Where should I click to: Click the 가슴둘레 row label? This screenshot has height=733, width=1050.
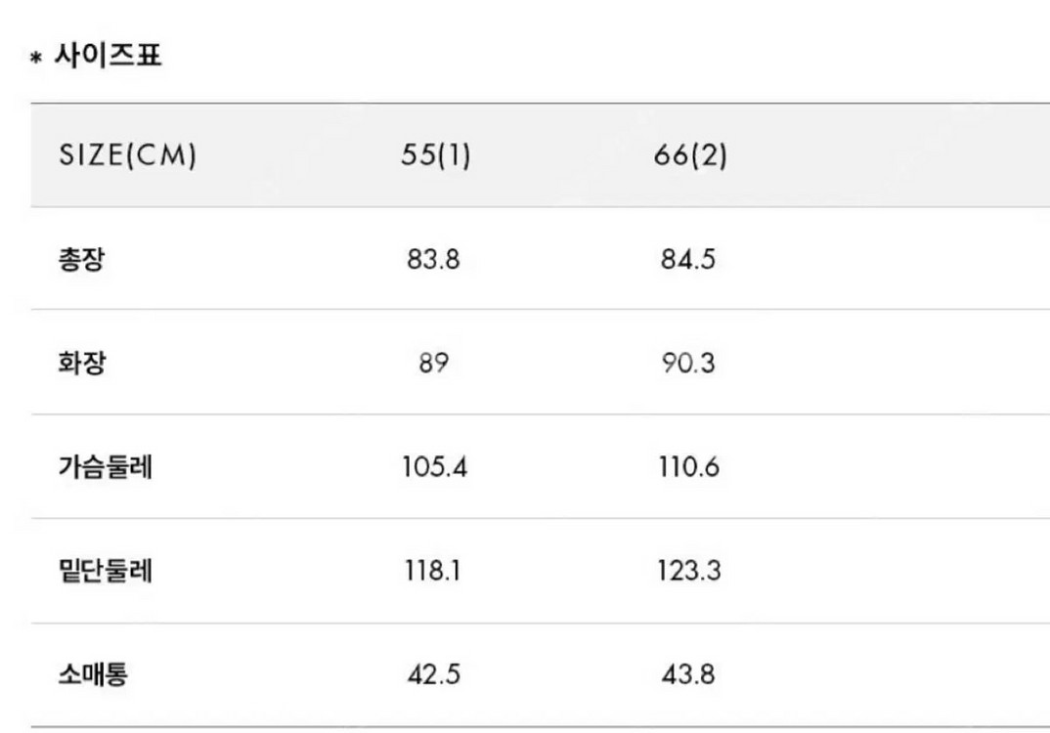[107, 467]
